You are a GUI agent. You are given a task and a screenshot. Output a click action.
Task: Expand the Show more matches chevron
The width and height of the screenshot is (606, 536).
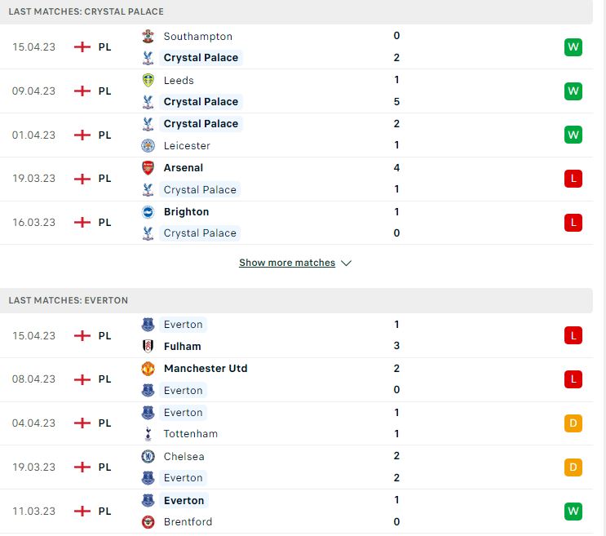[347, 263]
